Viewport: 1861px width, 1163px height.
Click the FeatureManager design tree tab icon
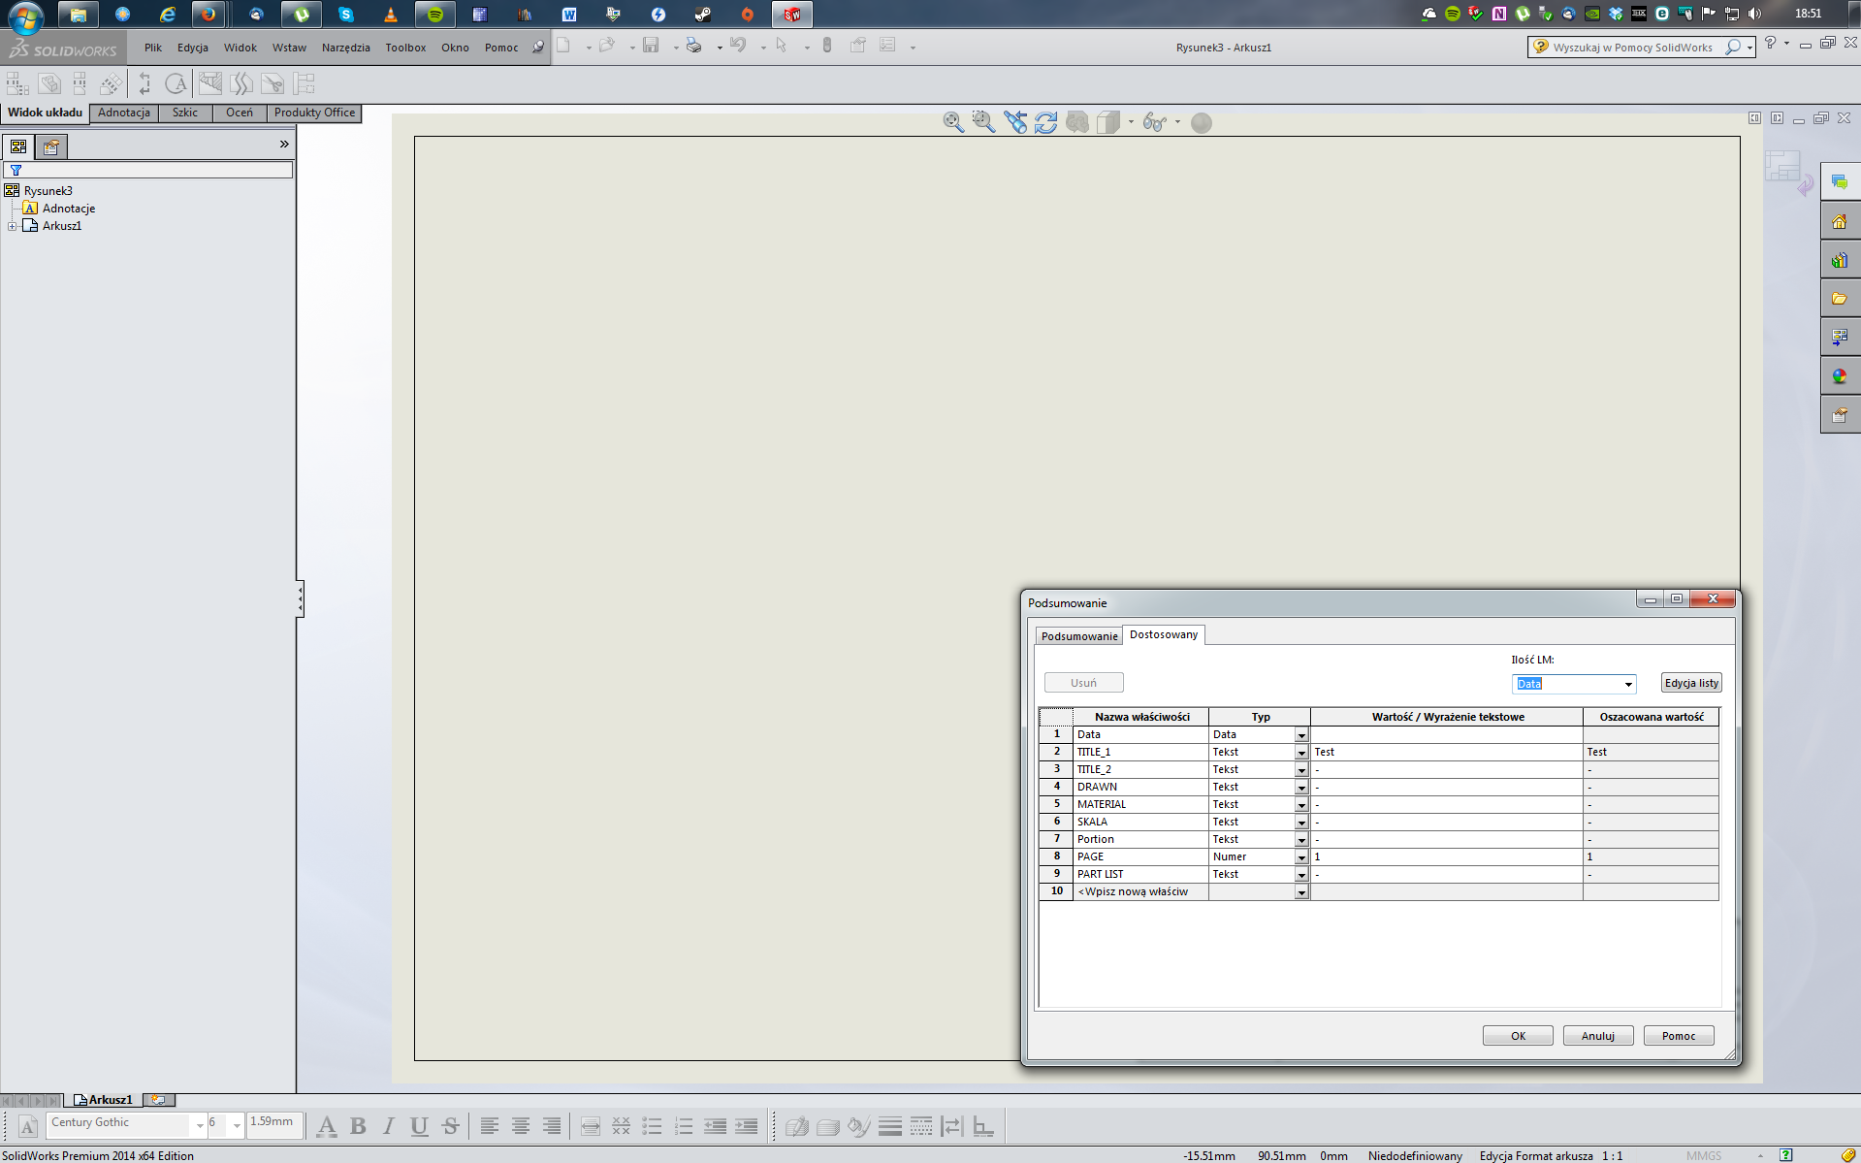(18, 146)
